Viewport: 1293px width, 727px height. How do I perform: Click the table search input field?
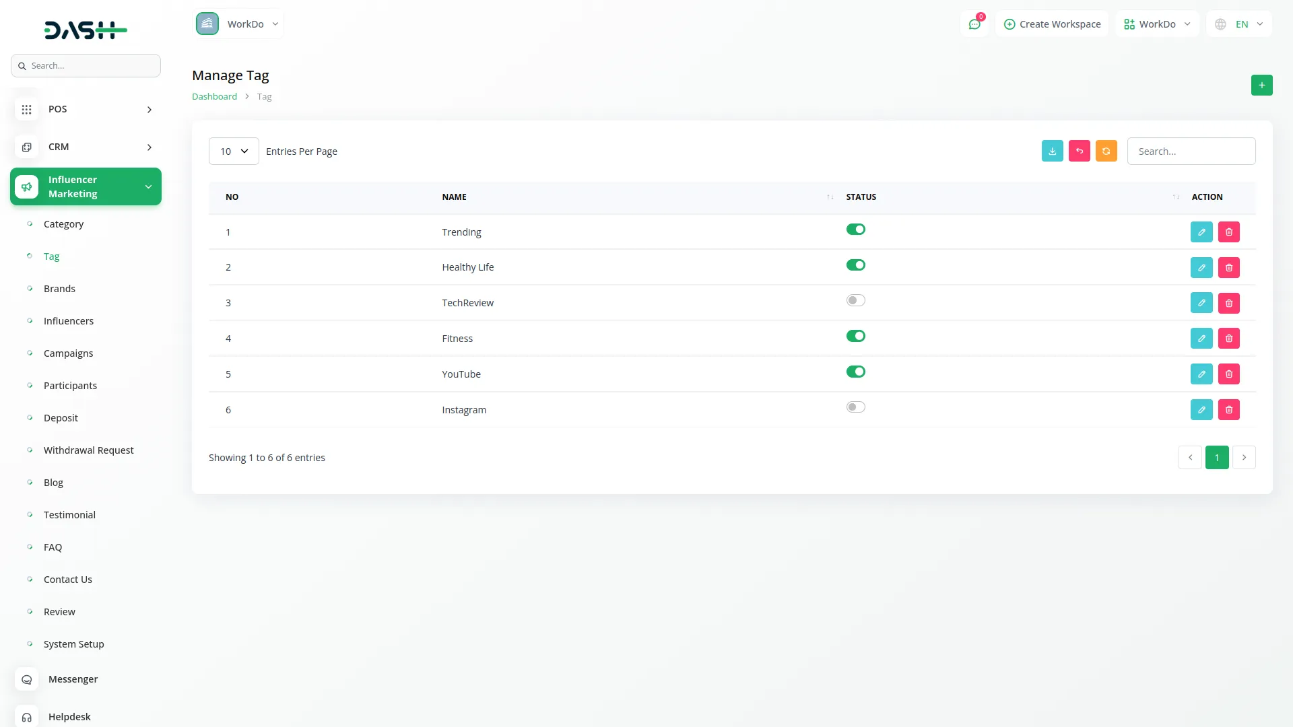(x=1191, y=151)
